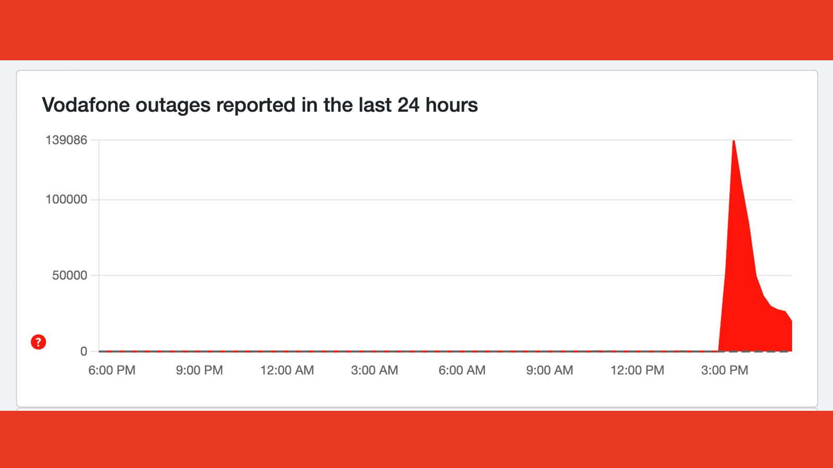
Task: Click the 50000 y-axis label
Action: (70, 276)
